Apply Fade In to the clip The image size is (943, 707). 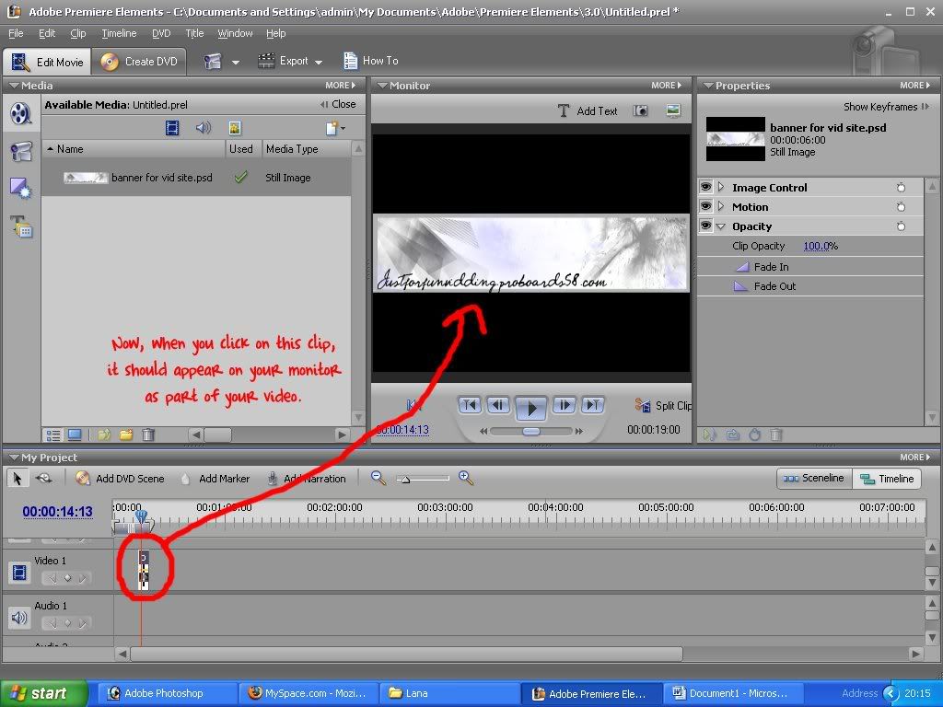[x=762, y=266]
